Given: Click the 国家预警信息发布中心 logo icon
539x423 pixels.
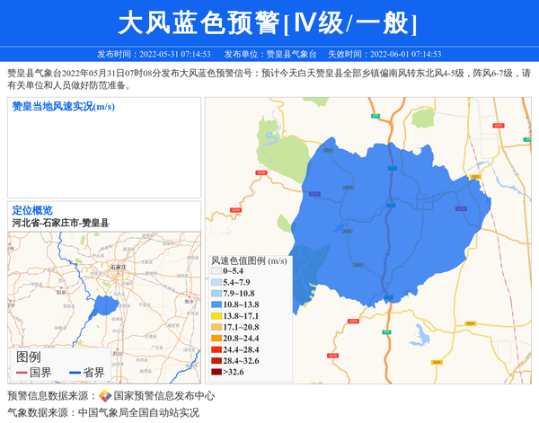Looking at the screenshot, I should tap(104, 395).
